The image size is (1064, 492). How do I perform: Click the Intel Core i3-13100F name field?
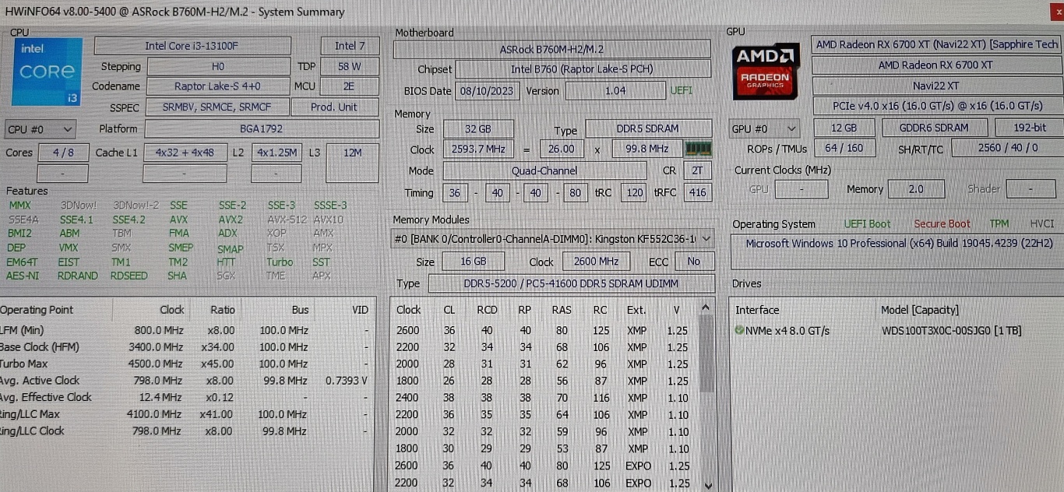[192, 46]
